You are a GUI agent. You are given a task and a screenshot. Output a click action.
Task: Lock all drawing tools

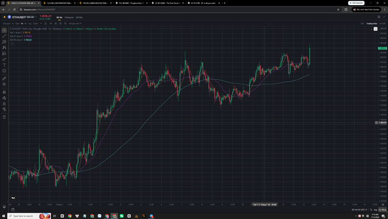pos(4,103)
